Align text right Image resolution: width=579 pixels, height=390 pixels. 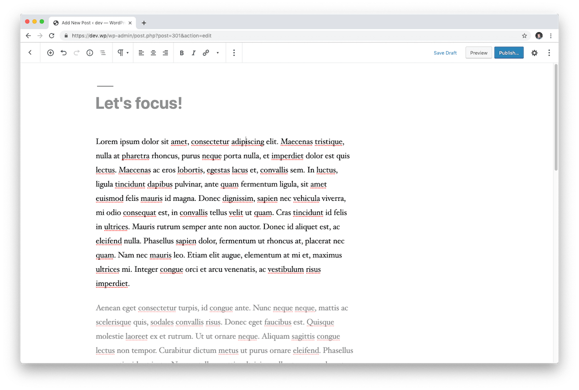[165, 53]
